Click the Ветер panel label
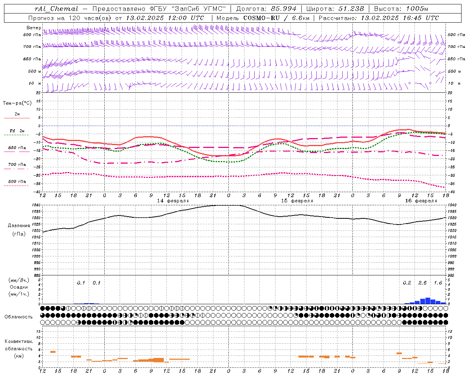467x374 pixels. 34,28
